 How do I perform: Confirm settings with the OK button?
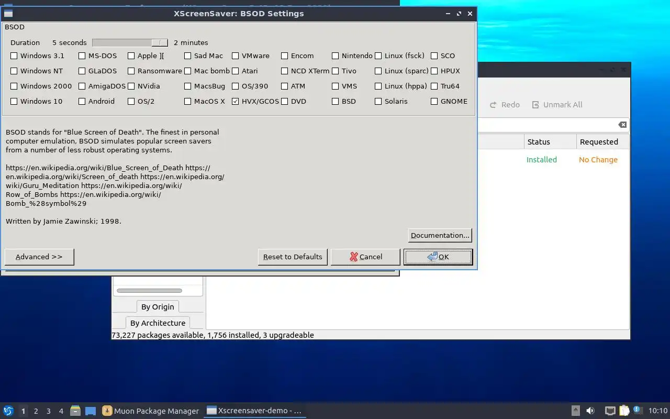(438, 257)
